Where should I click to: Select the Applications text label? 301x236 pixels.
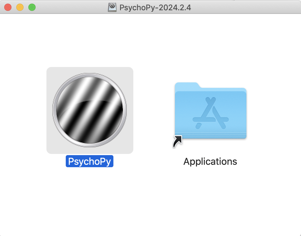[210, 161]
